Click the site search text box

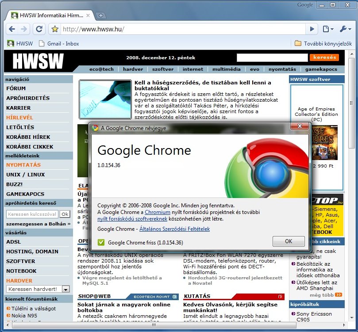coord(272,57)
